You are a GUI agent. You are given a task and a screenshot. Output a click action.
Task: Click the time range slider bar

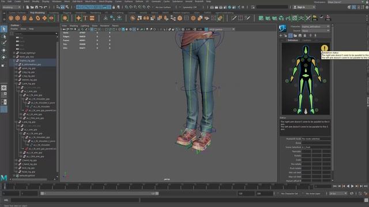coord(99,194)
